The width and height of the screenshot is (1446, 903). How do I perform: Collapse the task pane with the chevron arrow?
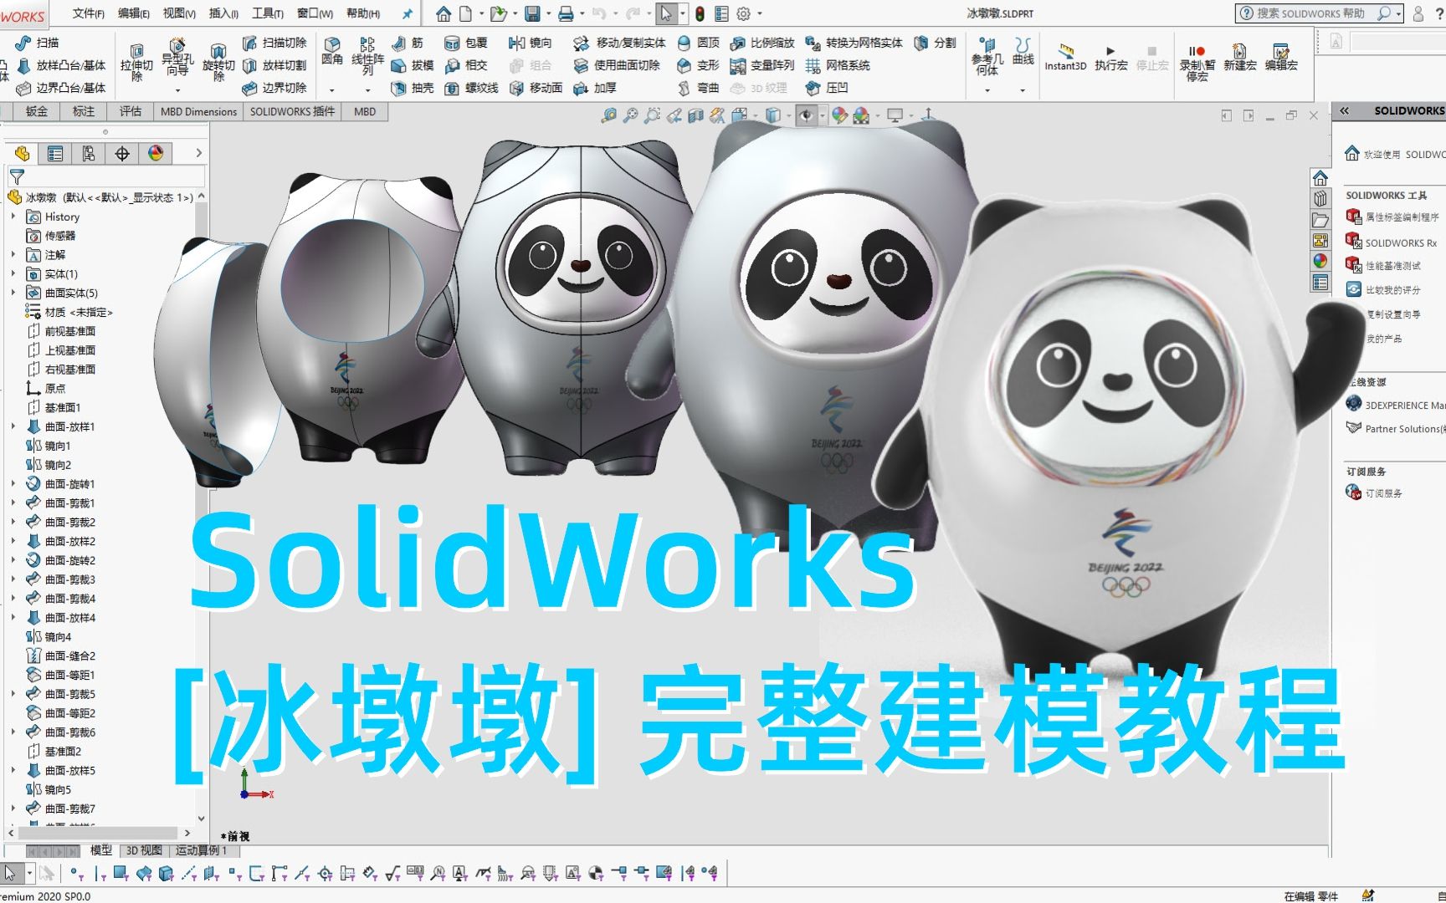[1346, 110]
